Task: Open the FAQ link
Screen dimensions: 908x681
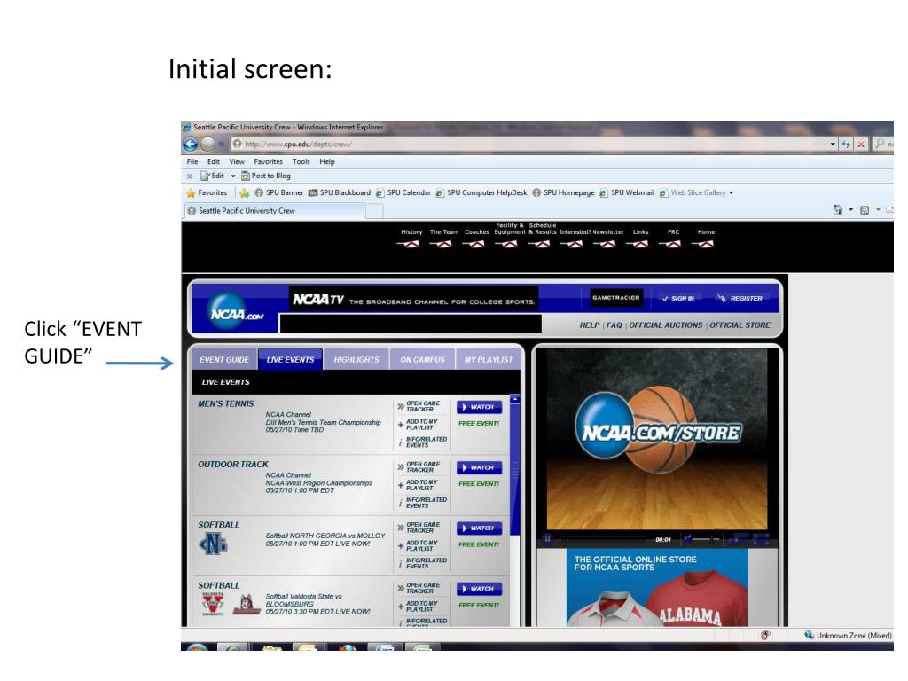Action: click(614, 325)
